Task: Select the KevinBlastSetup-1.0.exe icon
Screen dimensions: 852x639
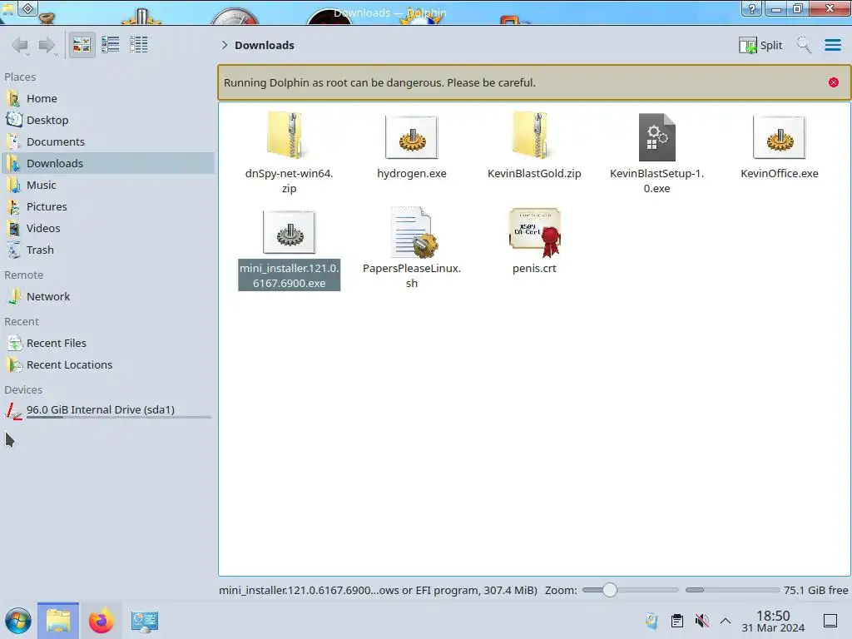Action: click(x=657, y=137)
